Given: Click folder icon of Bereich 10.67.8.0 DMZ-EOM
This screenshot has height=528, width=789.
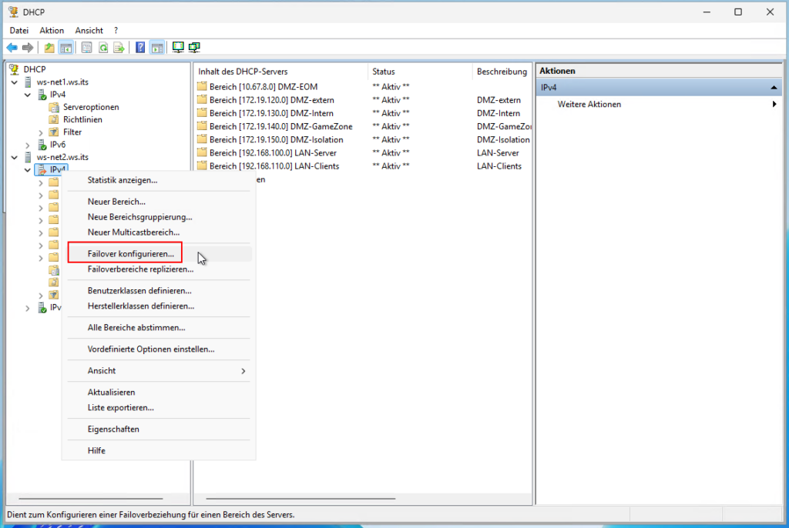Looking at the screenshot, I should coord(203,86).
